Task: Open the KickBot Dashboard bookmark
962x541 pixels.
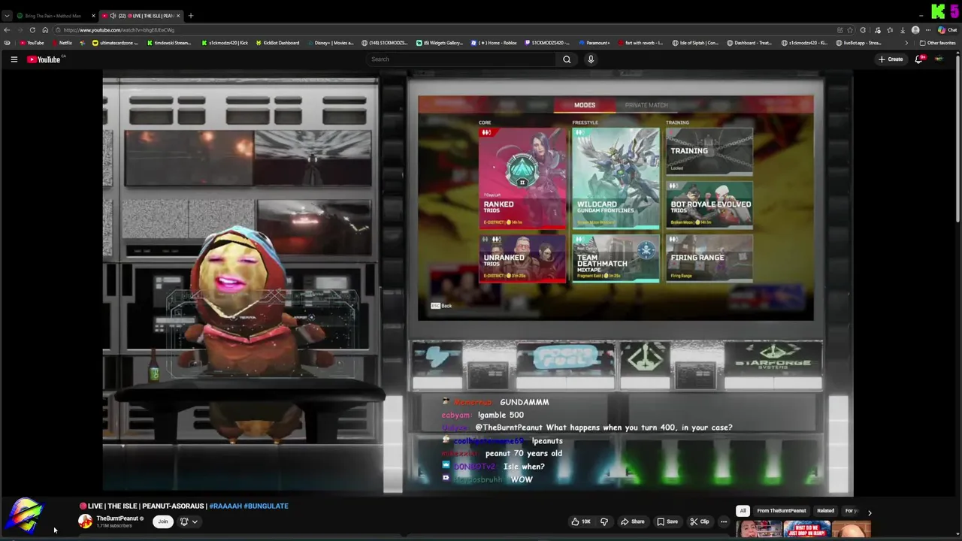Action: click(277, 43)
